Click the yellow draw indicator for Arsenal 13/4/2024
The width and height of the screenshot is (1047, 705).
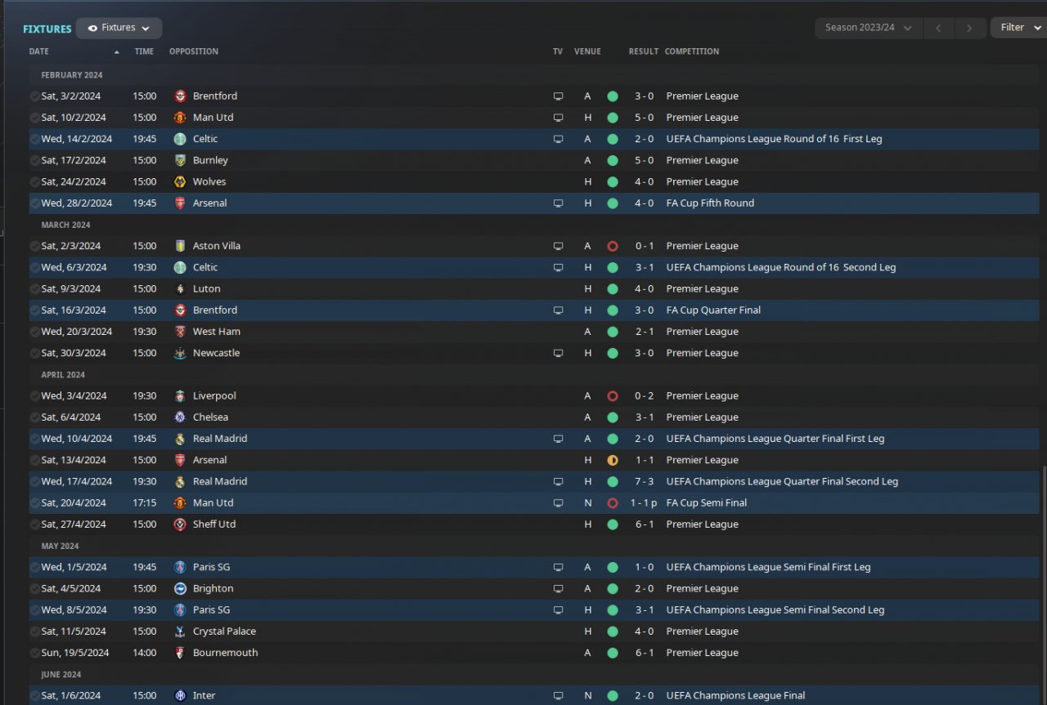613,460
